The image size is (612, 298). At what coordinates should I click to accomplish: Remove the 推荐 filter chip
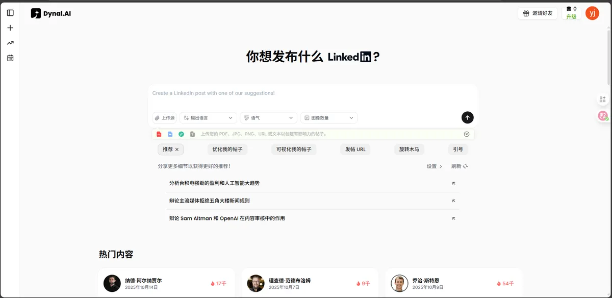[178, 149]
